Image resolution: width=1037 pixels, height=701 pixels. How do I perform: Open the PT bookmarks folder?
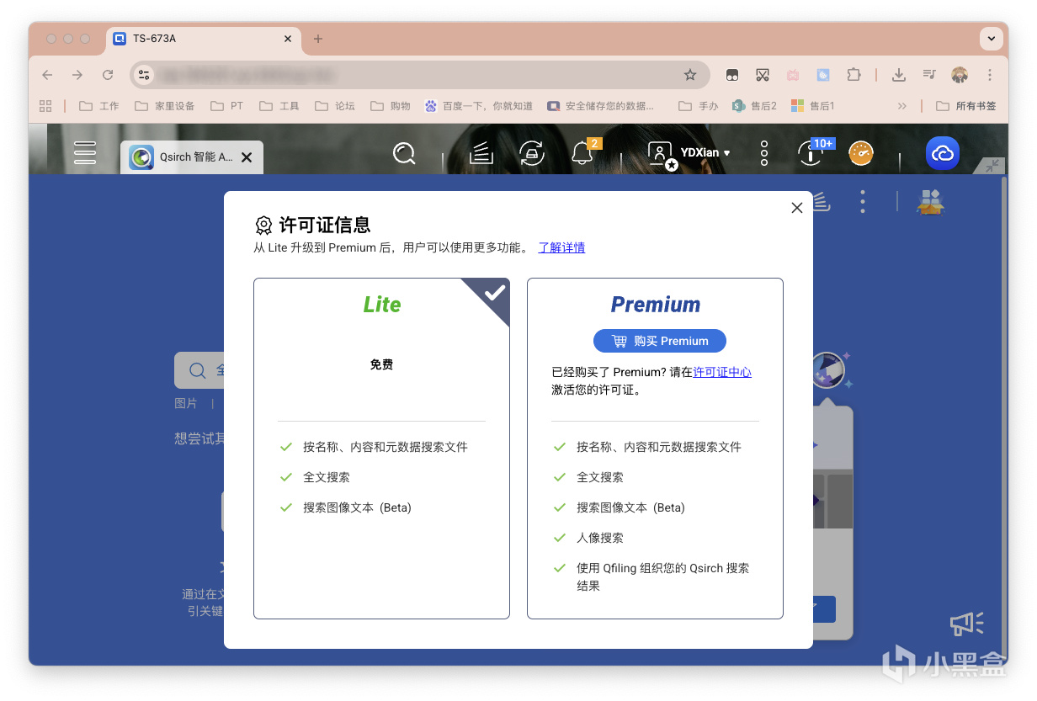pyautogui.click(x=227, y=106)
